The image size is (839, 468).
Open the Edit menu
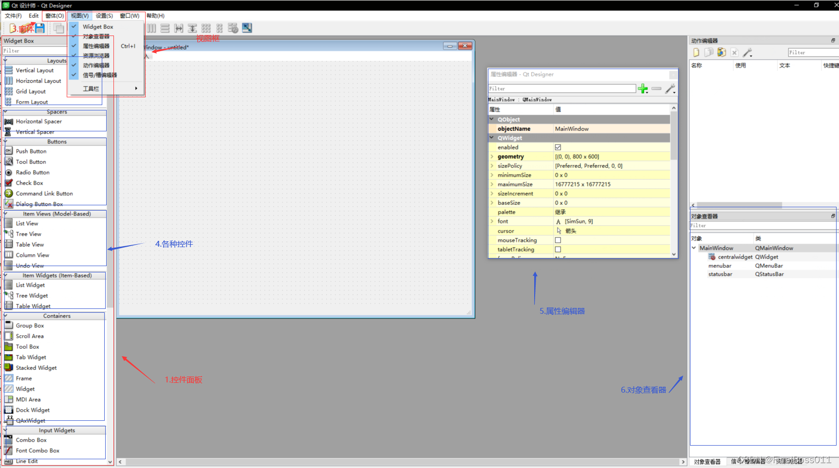(x=34, y=16)
